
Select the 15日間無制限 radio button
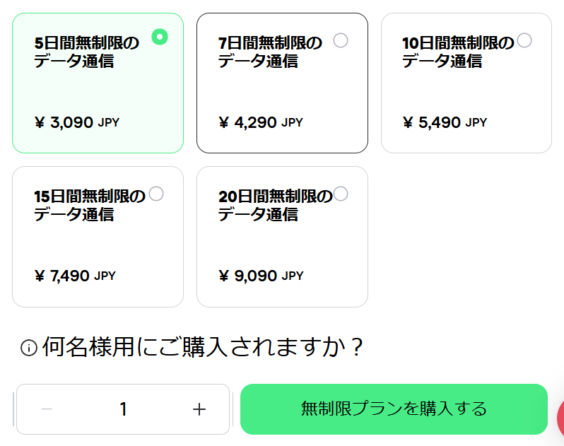click(156, 194)
